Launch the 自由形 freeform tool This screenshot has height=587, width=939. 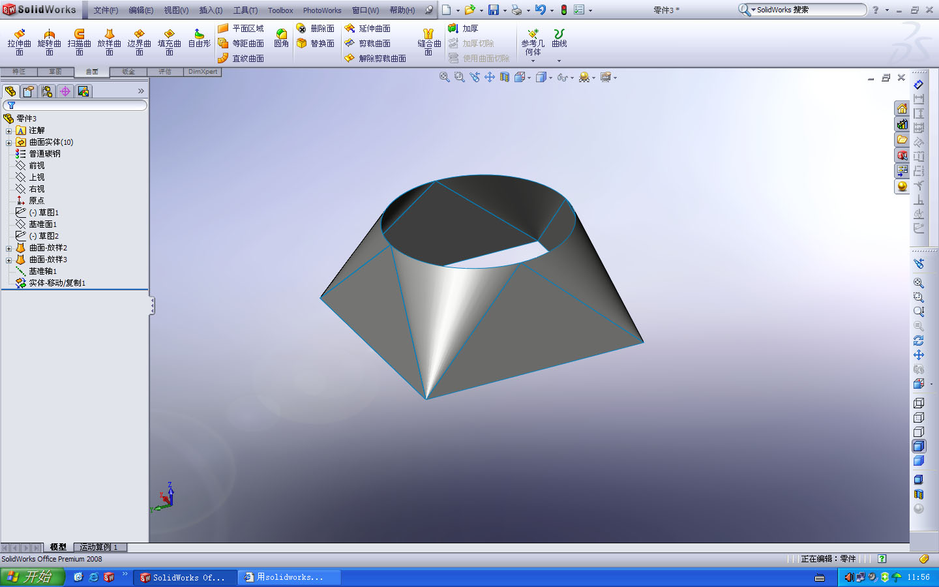(x=200, y=38)
